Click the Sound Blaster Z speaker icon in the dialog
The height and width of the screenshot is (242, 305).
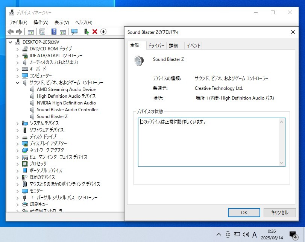[139, 60]
